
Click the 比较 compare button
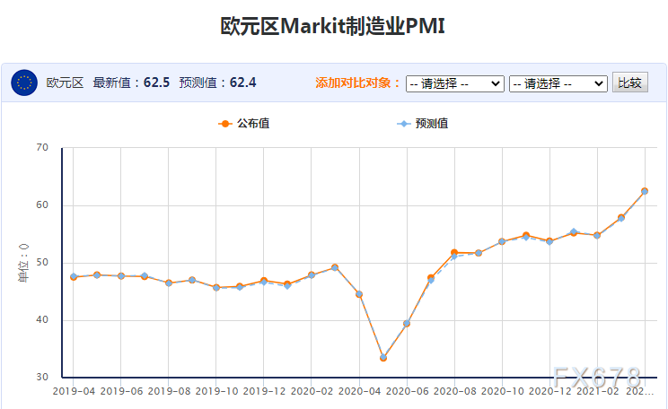click(x=630, y=83)
